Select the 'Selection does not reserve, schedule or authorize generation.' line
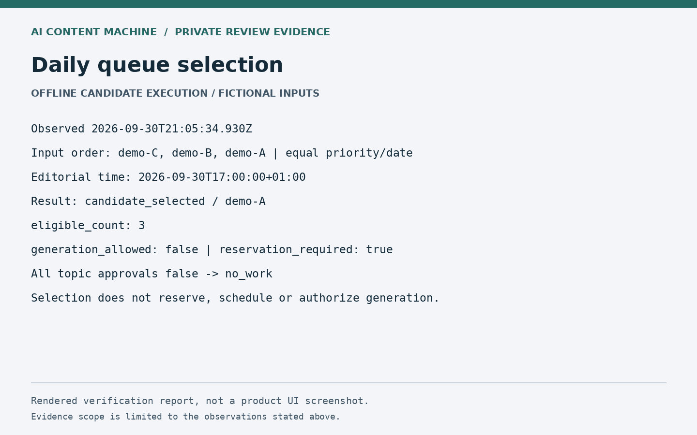The width and height of the screenshot is (697, 435). 235,298
